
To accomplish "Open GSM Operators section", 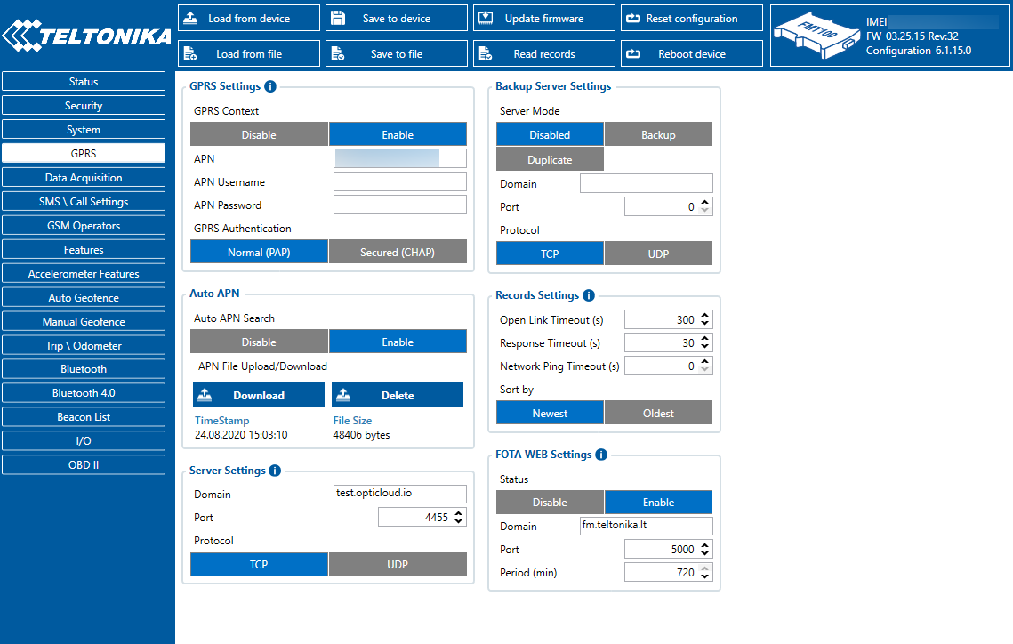I will (84, 225).
